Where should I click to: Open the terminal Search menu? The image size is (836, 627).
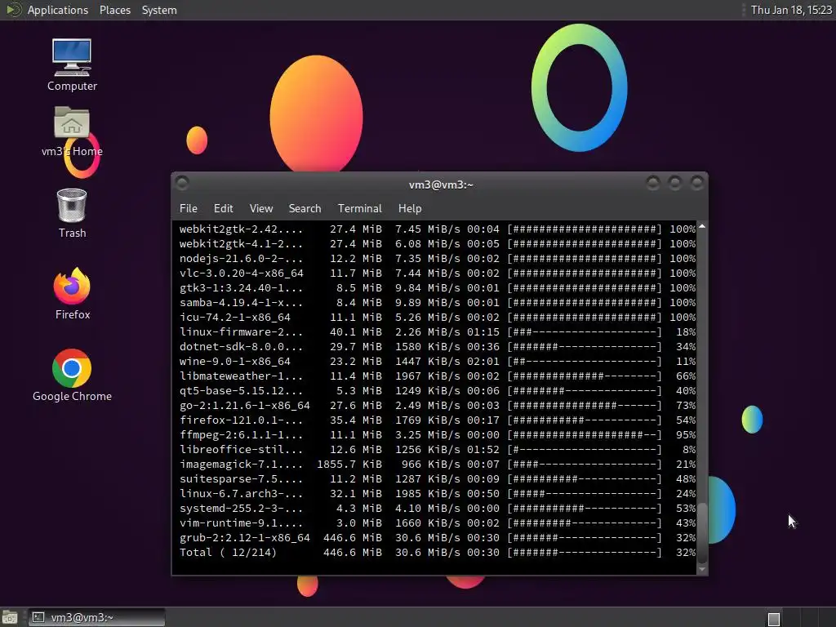305,208
